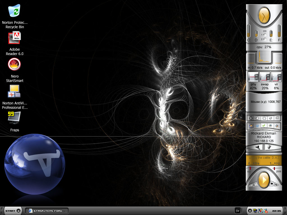287x215 pixels.
Task: Click the blue glass orb icon
Action: (x=34, y=164)
